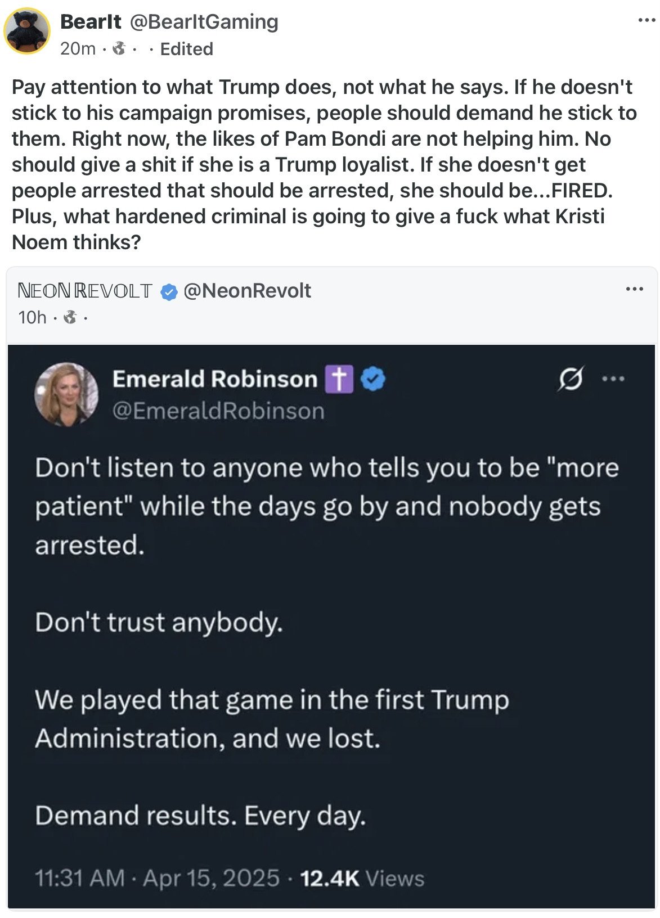View edit history via Edited label
Viewport: 660px width, 918px height.
[x=186, y=49]
